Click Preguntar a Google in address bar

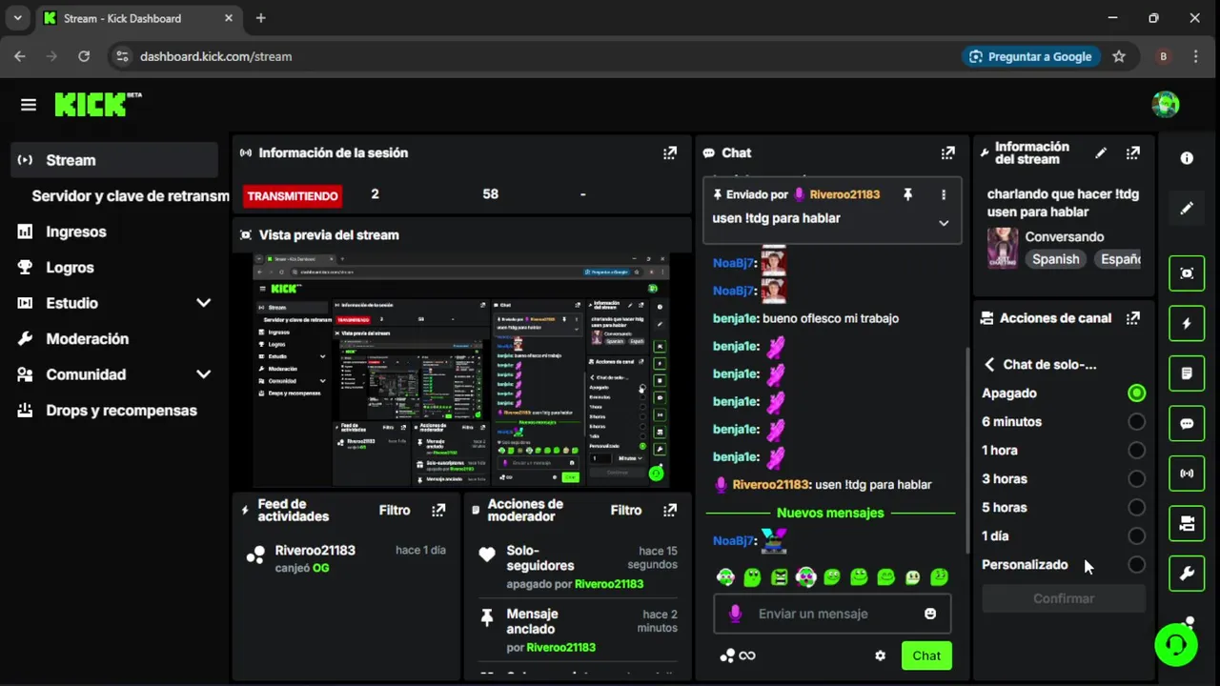point(1030,56)
